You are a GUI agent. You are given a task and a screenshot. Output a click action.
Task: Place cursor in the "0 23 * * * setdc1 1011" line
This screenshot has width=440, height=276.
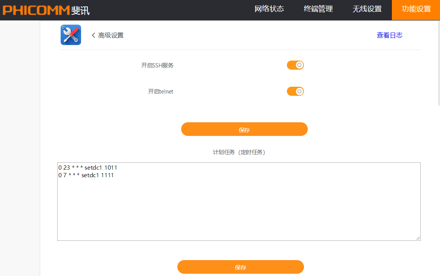(x=88, y=167)
